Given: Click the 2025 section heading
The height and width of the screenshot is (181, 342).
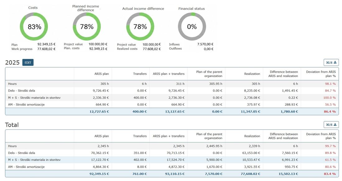Looking at the screenshot, I should click(x=12, y=62).
